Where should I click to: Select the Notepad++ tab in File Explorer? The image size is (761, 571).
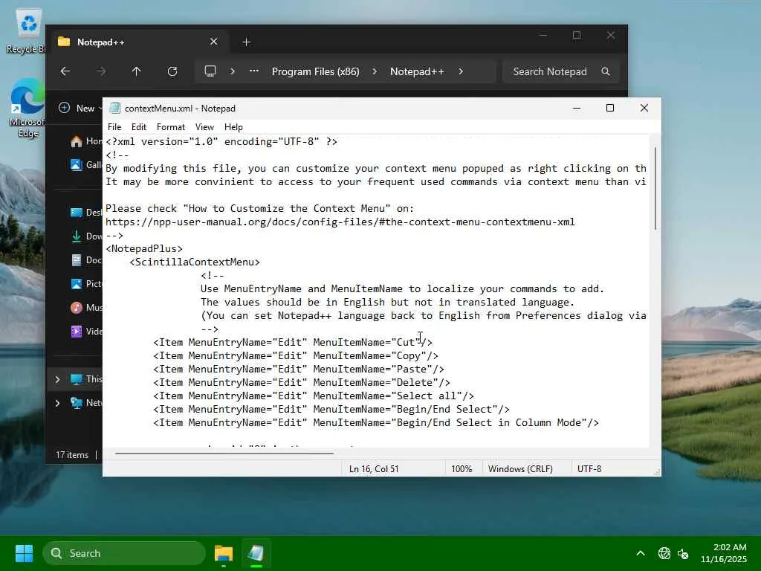[x=137, y=42]
